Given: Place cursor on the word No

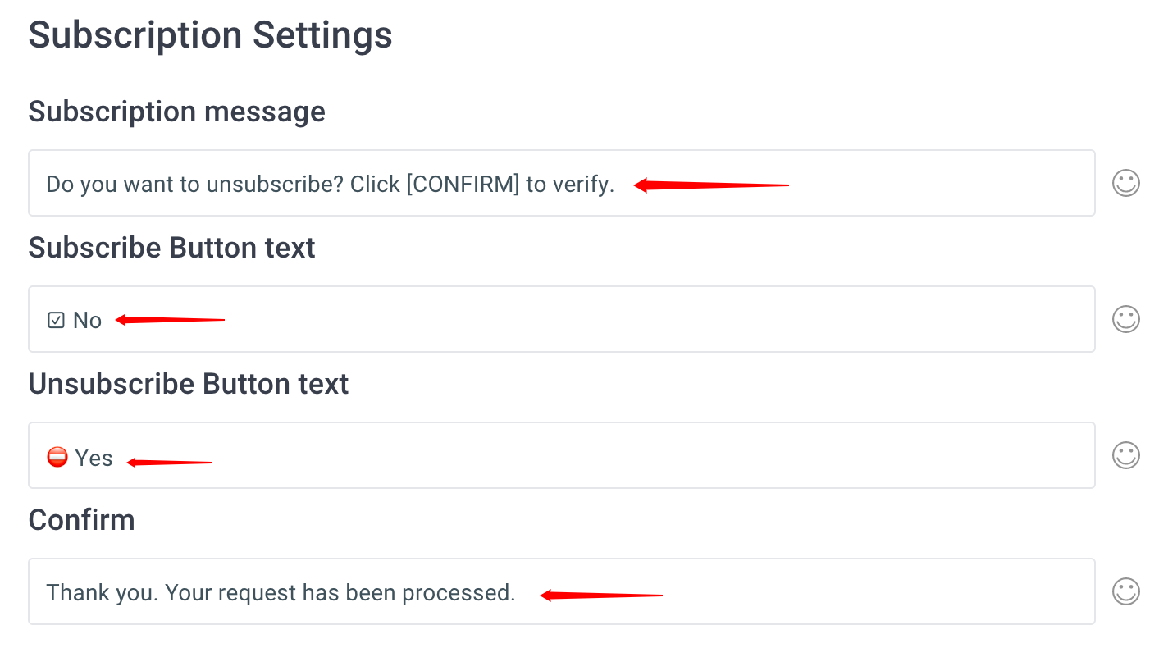Looking at the screenshot, I should tap(88, 320).
